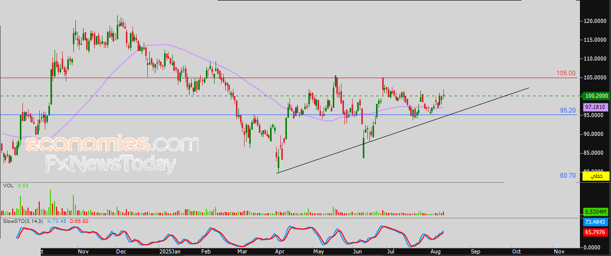Viewport: 611px width, 256px height.
Task: Click the blue 73.4843 stochastic tag
Action: [x=596, y=222]
